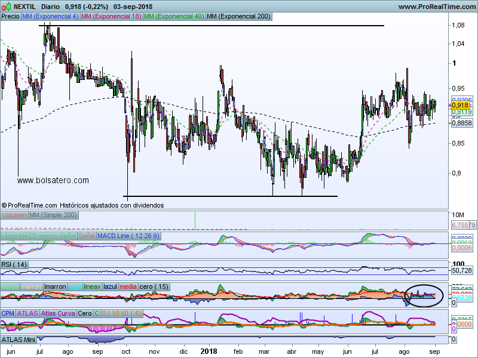The image size is (478, 358).
Task: Select the RSI (14) indicator label
Action: [x=14, y=264]
